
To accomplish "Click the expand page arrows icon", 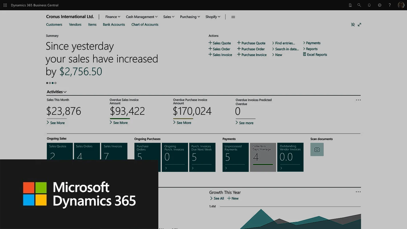I will 360,25.
